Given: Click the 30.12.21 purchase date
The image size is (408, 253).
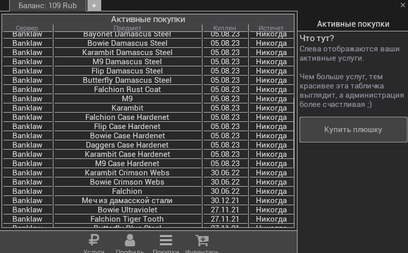Looking at the screenshot, I should click(x=225, y=200).
